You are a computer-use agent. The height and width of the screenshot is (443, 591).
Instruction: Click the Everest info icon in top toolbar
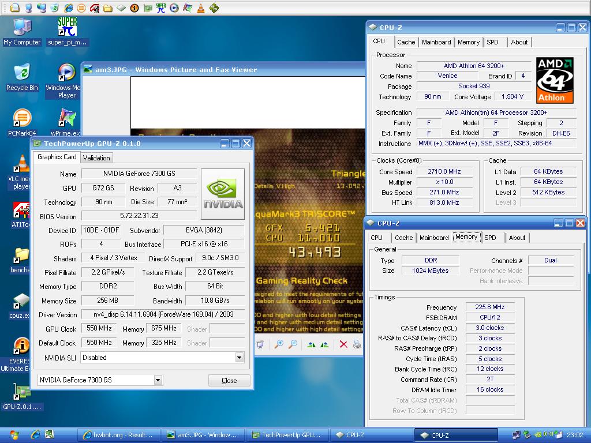(134, 8)
